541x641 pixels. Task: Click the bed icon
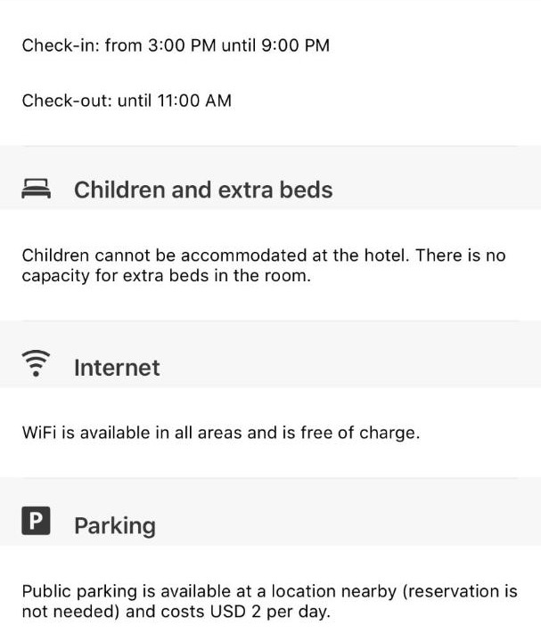click(x=36, y=189)
